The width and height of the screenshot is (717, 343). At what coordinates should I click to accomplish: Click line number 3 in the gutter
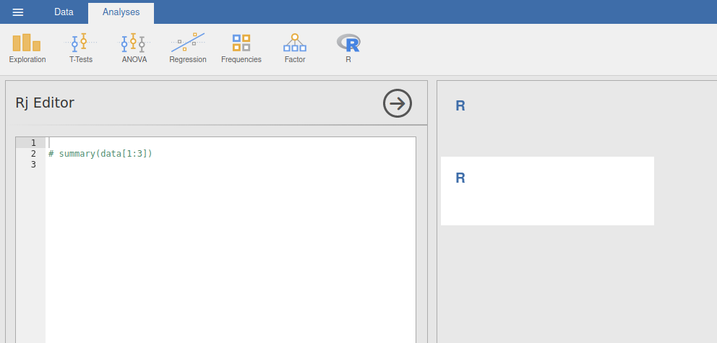(x=33, y=165)
